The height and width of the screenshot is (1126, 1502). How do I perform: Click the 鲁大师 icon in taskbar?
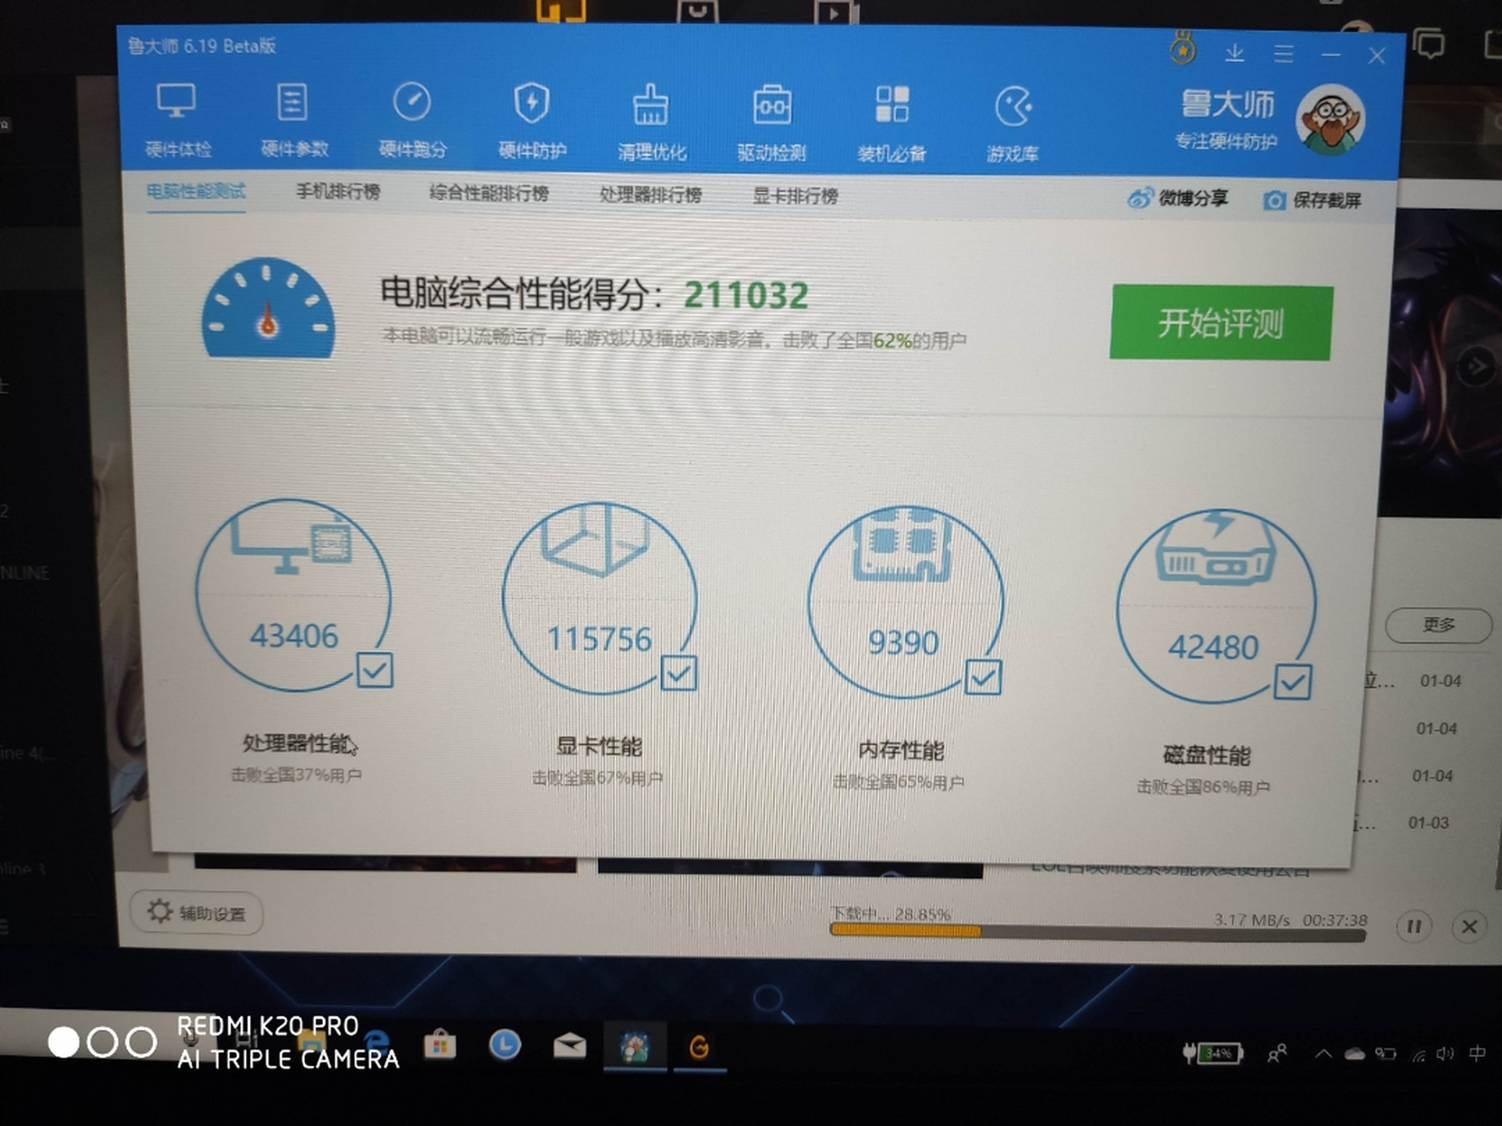click(x=634, y=1047)
